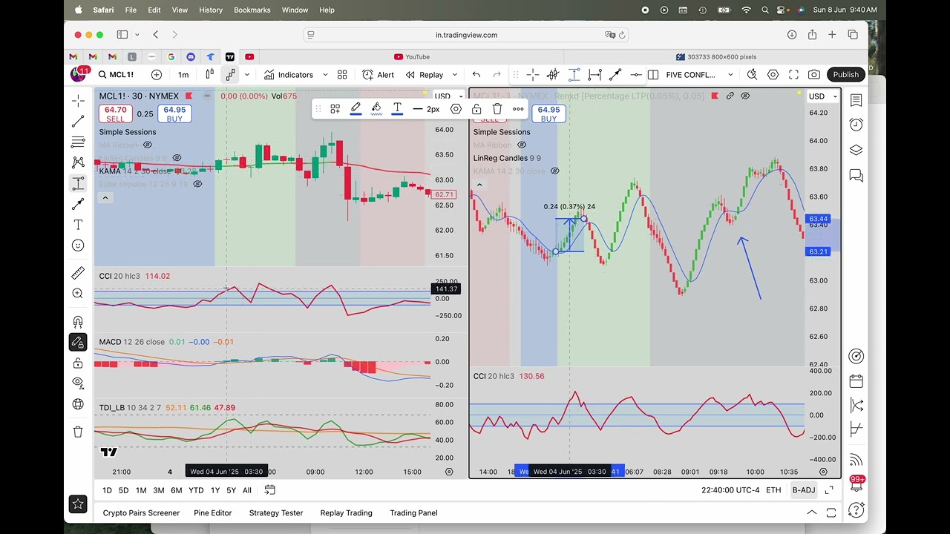The width and height of the screenshot is (950, 534).
Task: Open FIVE CONFL... layout name menu
Action: pyautogui.click(x=690, y=75)
